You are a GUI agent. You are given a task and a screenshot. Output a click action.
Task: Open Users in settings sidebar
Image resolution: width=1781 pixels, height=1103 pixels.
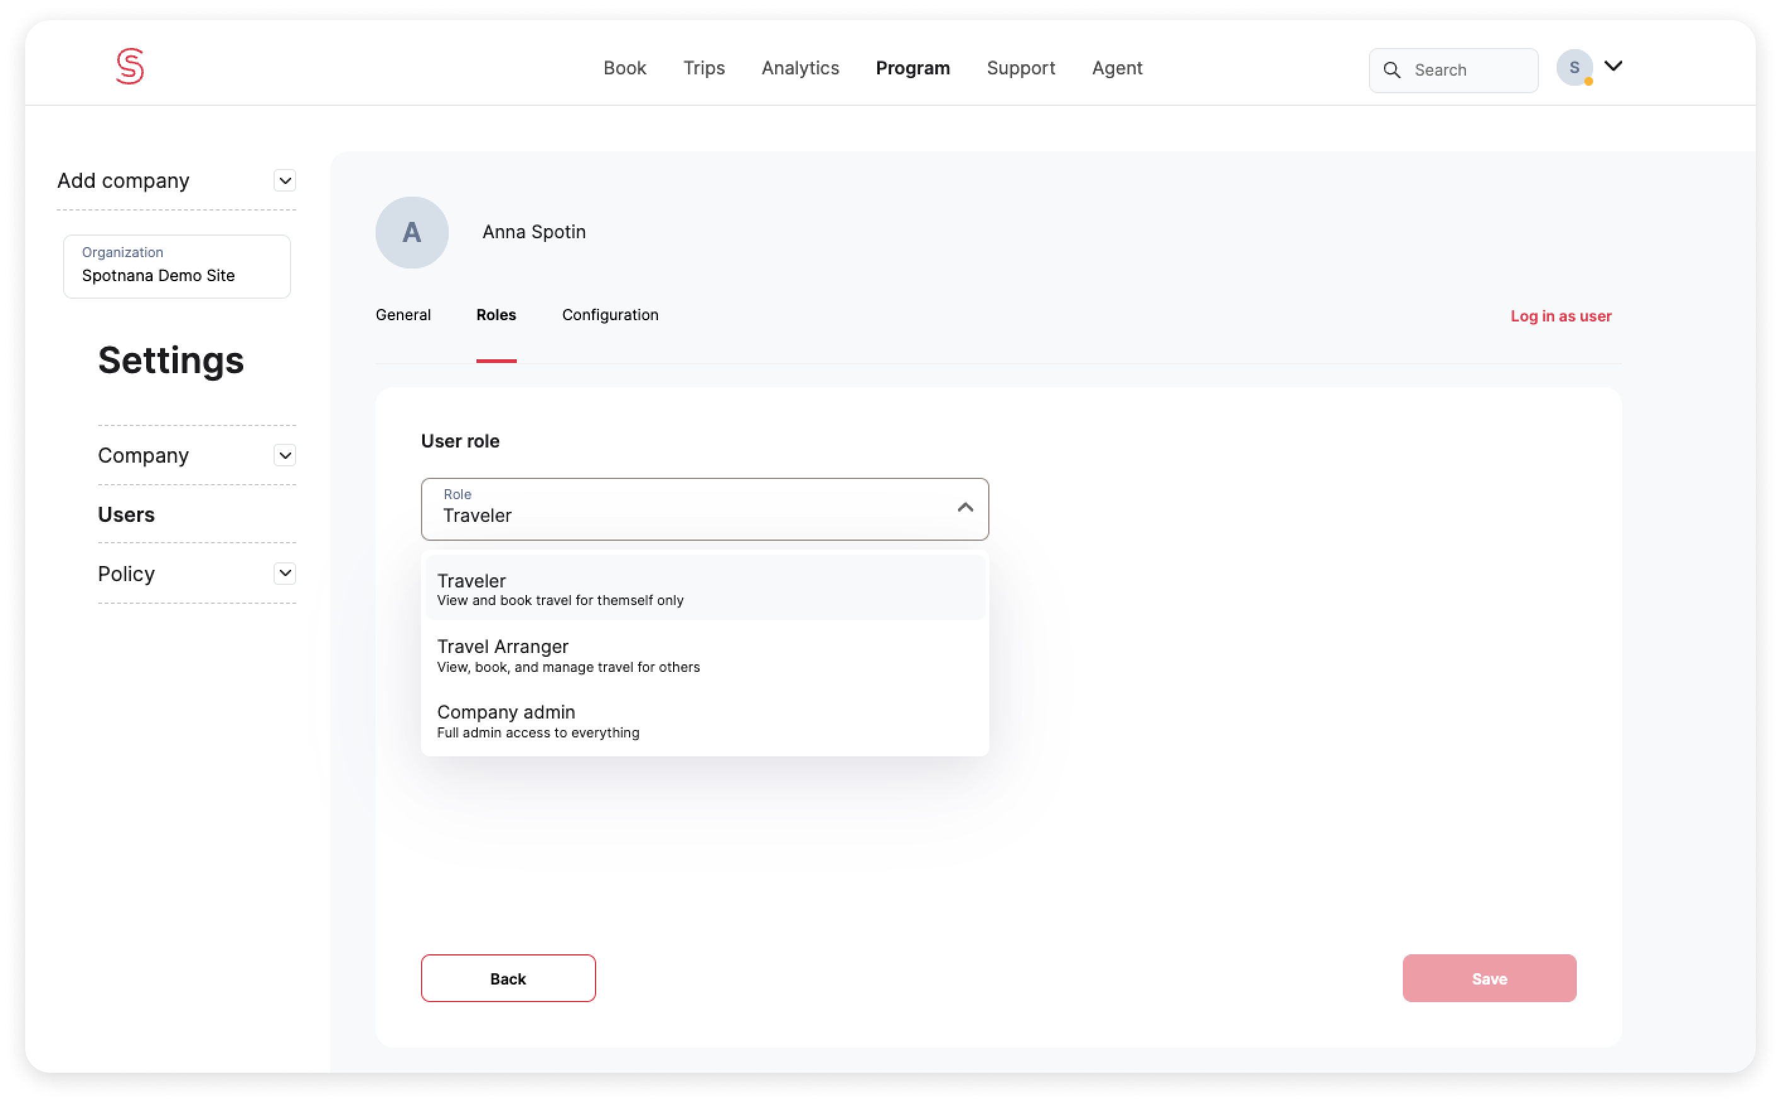(126, 514)
